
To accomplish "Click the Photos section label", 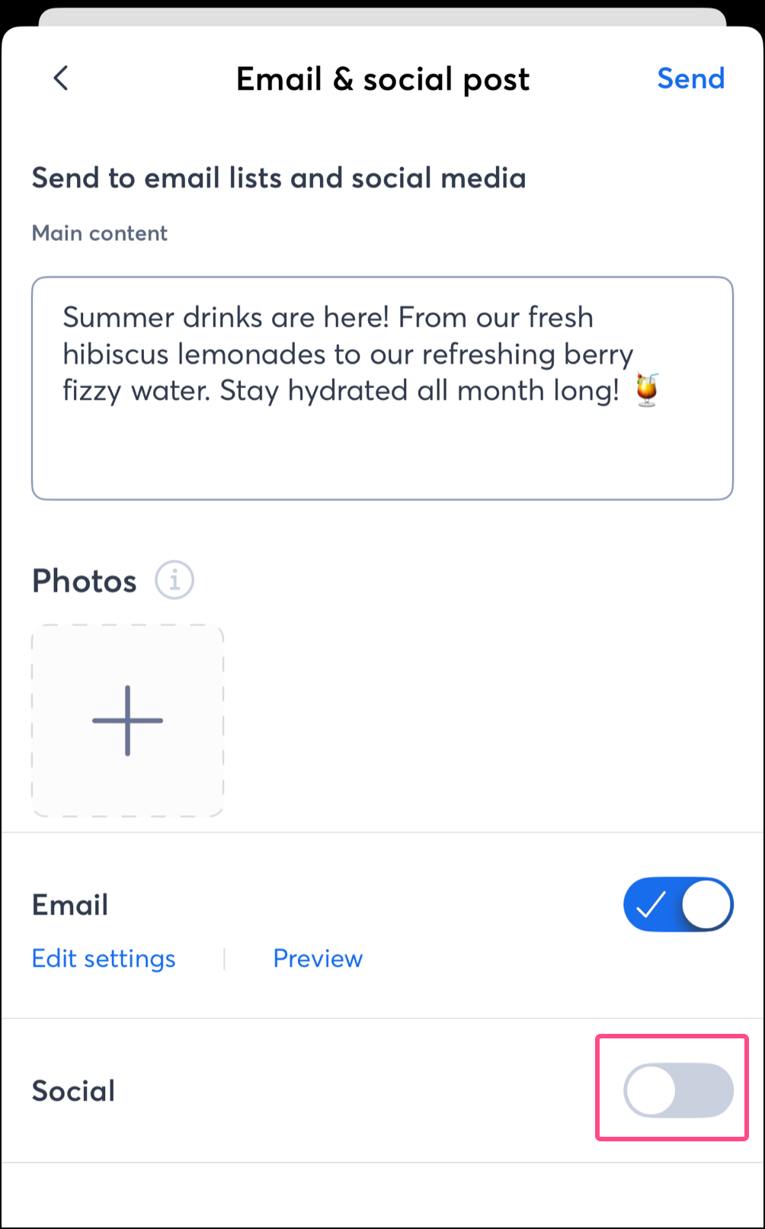I will [85, 581].
